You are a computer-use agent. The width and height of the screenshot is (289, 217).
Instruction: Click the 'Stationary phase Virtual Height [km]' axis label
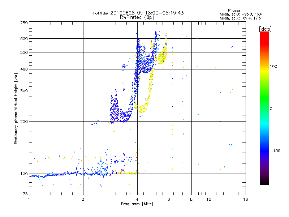point(16,109)
